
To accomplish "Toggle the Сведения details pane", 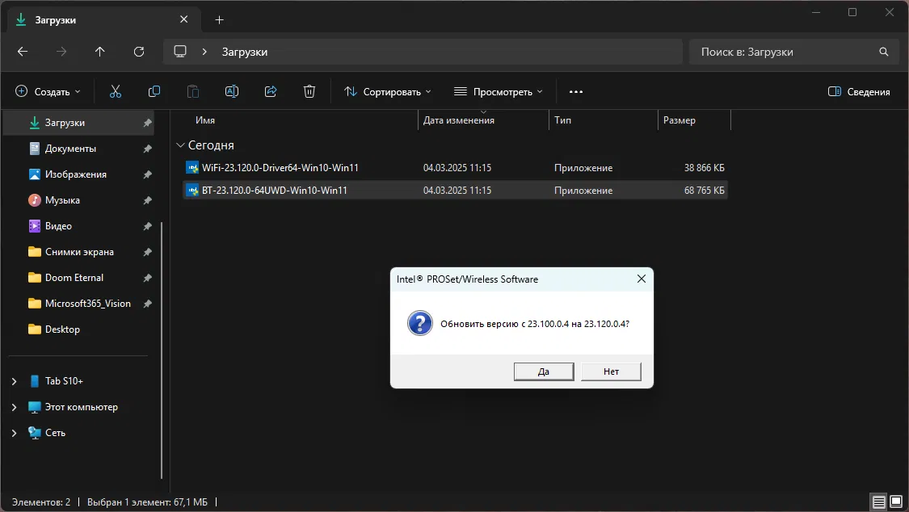I will tap(859, 91).
